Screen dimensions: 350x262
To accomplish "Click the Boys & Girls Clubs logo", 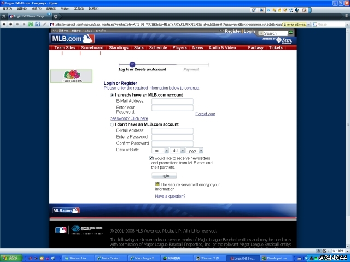I will click(86, 230).
